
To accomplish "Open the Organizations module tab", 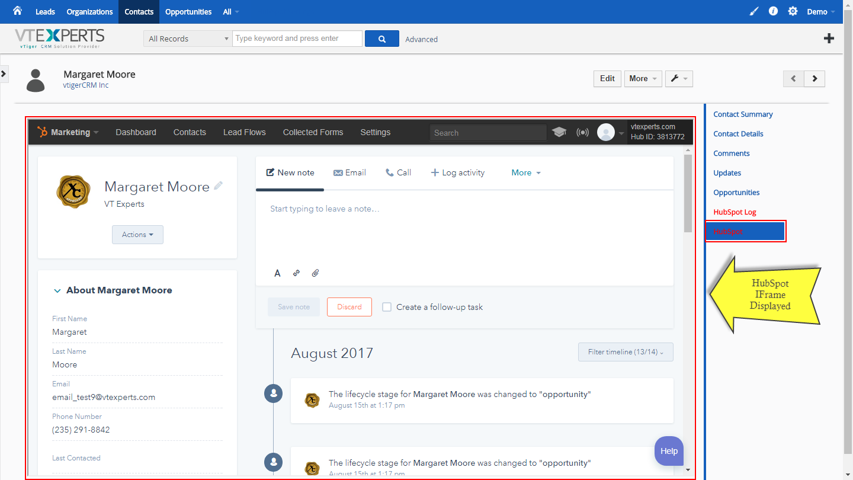I will 89,12.
